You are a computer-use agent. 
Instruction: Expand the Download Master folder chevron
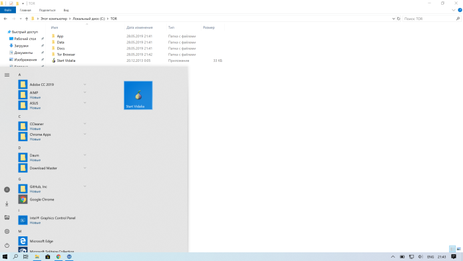(84, 168)
